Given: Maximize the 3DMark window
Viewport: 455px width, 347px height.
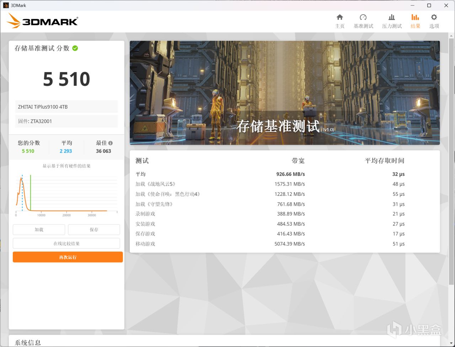Looking at the screenshot, I should pos(429,5).
